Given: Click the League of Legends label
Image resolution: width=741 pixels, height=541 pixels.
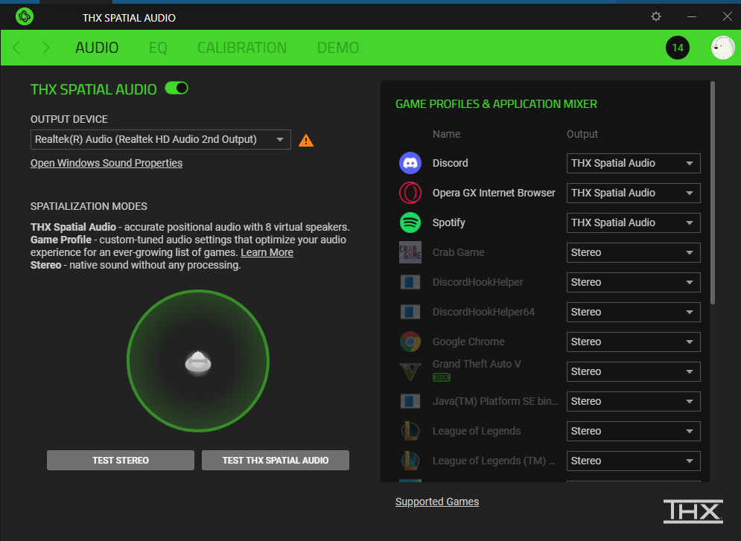Looking at the screenshot, I should coord(477,431).
